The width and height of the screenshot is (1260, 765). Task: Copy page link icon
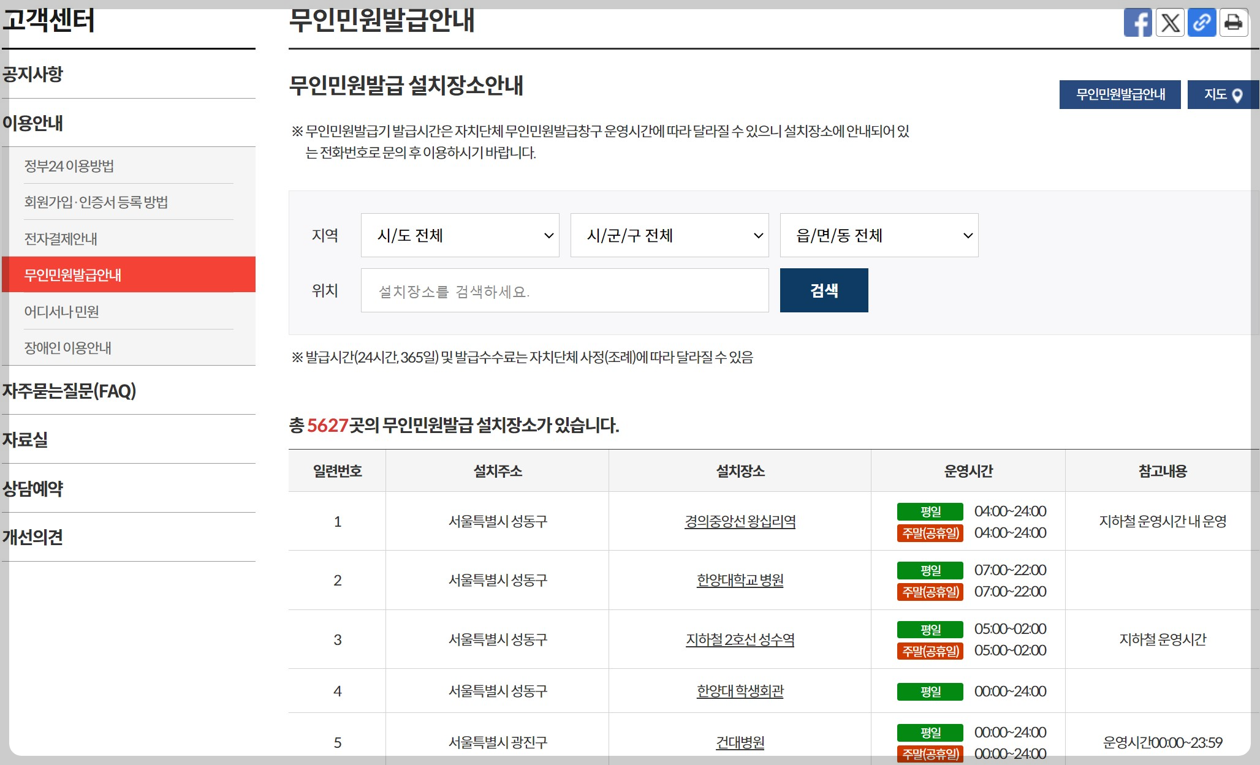coord(1202,23)
